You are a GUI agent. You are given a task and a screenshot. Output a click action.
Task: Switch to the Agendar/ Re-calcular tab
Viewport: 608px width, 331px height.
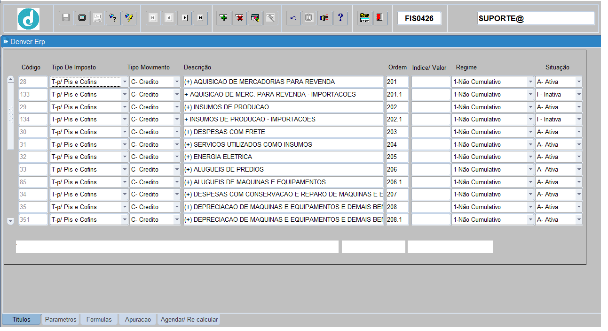tap(189, 319)
